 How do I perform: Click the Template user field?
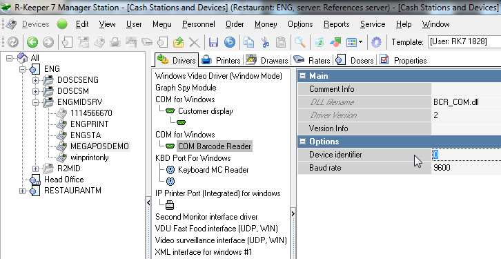coord(464,42)
